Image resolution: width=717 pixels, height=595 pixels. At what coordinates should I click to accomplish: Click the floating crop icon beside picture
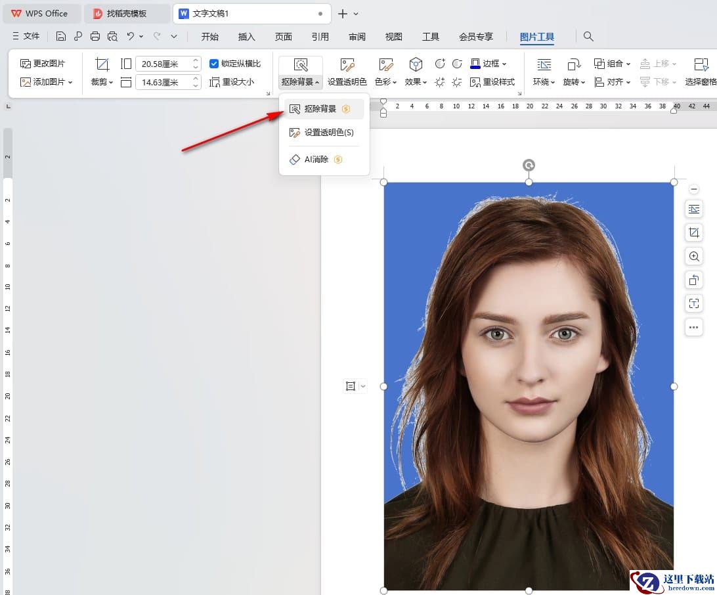click(x=693, y=232)
